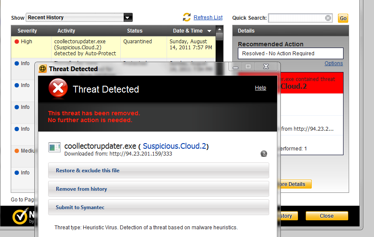Click Restore & exclude this file

158,171
